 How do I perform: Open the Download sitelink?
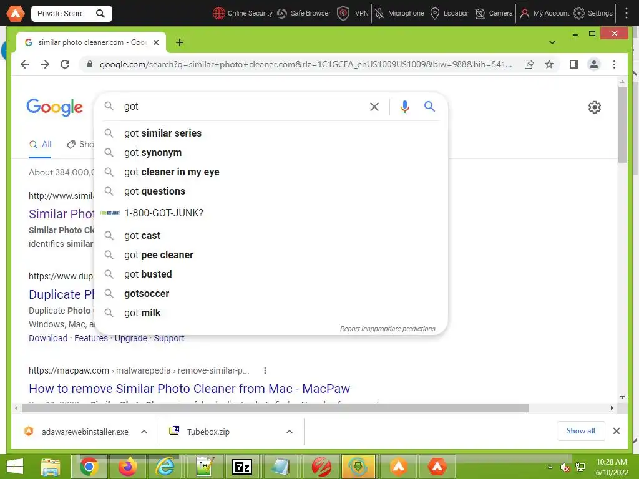[x=48, y=338]
